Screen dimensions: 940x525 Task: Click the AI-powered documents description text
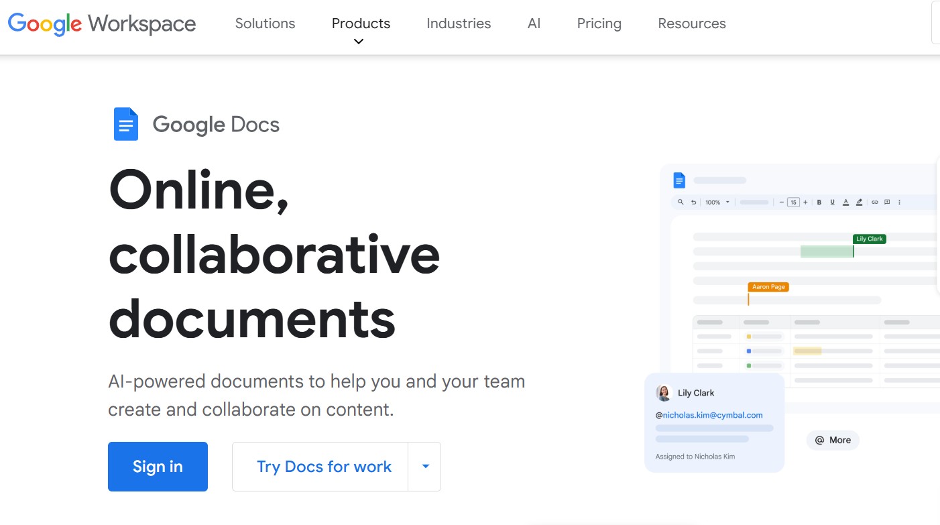(x=316, y=396)
